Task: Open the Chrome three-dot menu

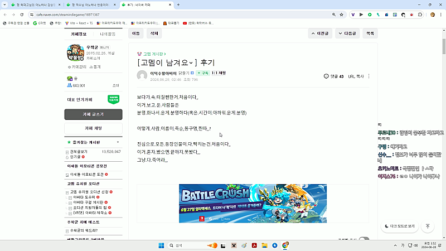Action: click(x=441, y=15)
